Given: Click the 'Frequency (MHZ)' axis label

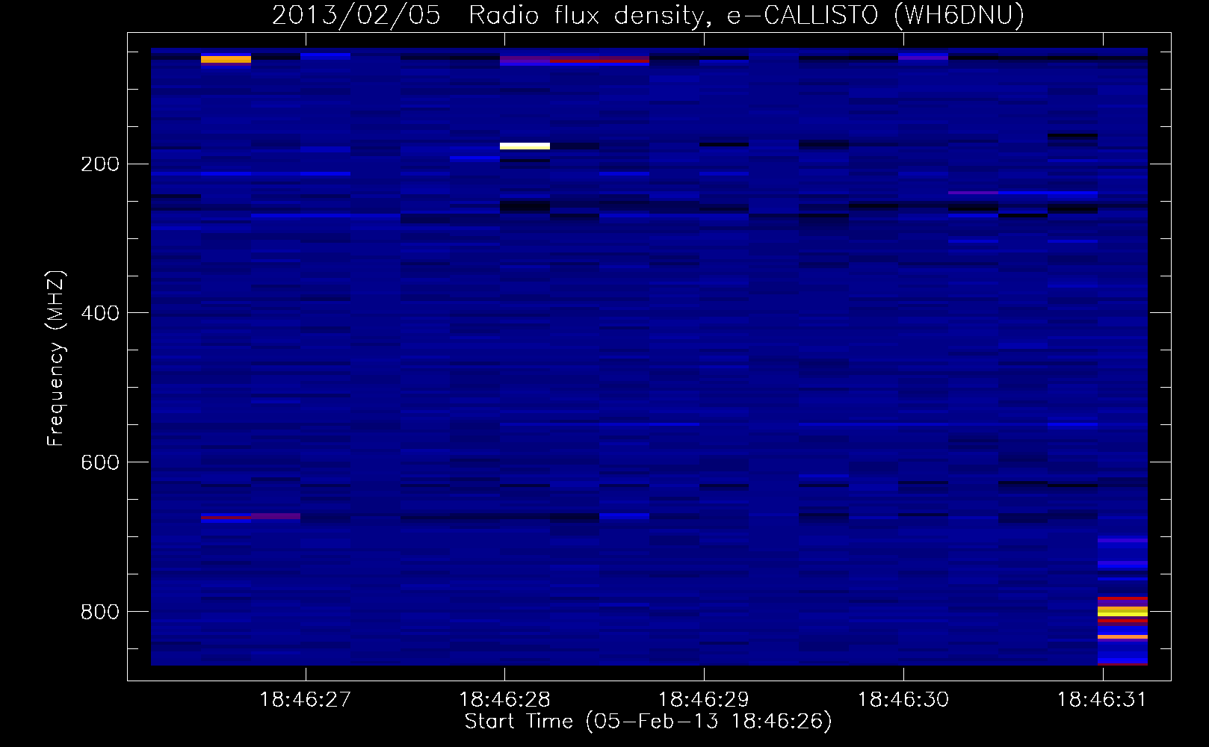Looking at the screenshot, I should click(56, 359).
